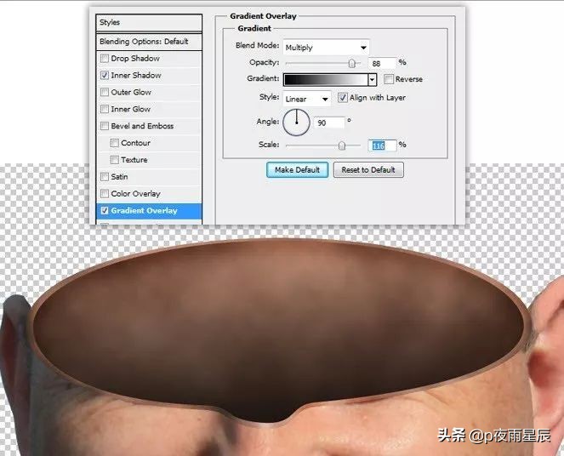Screen dimensions: 564x456
Task: Select the Bevel and Emboss label
Action: click(142, 126)
